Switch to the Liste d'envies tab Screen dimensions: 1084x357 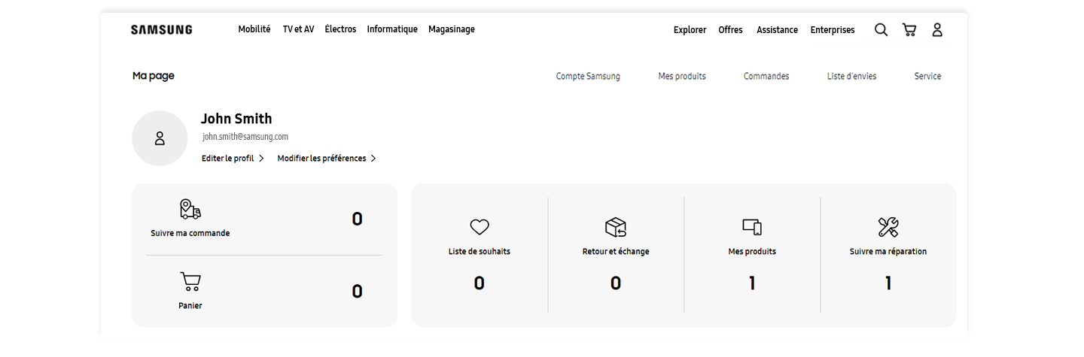(851, 76)
